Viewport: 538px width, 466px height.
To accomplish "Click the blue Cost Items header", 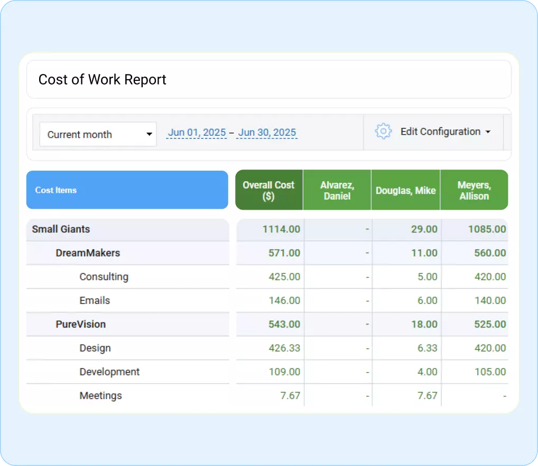I will pos(127,190).
